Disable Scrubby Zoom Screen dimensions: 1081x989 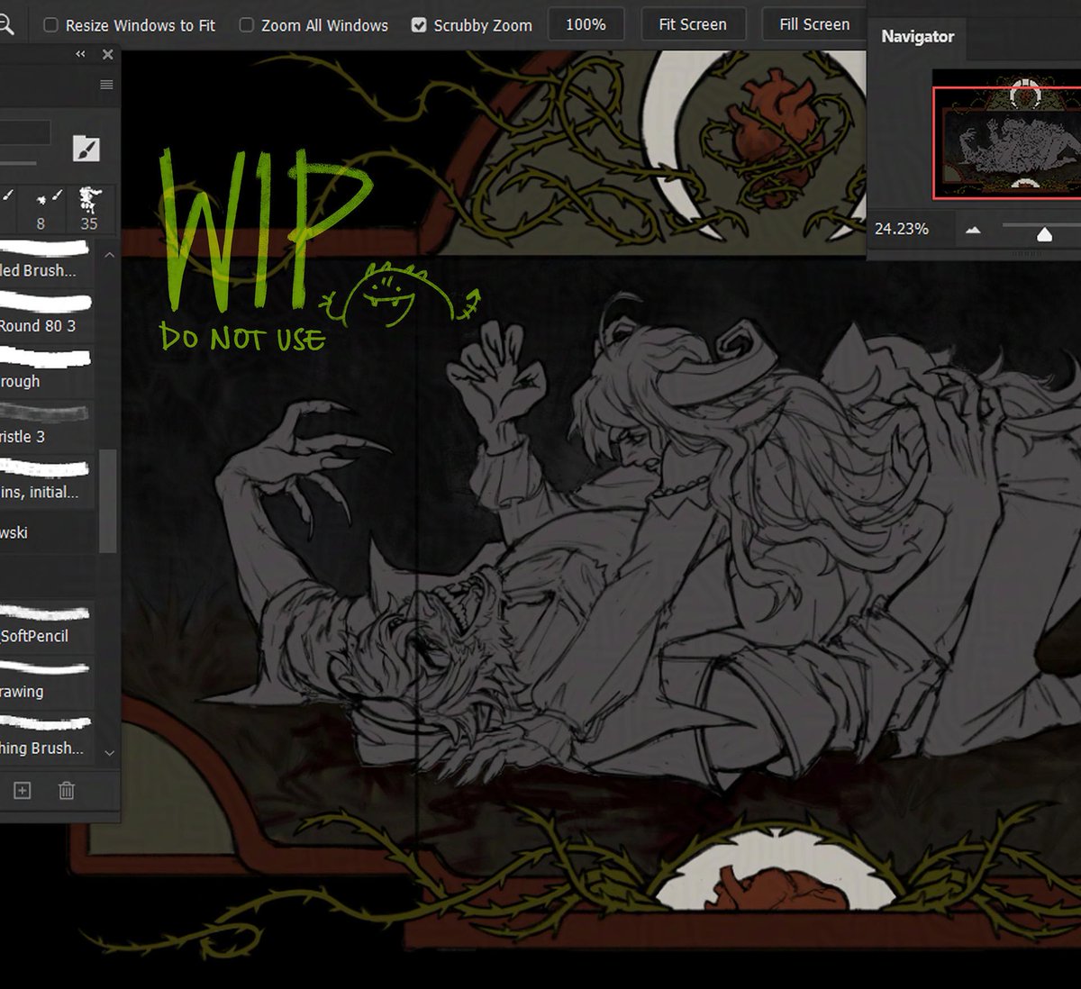419,24
